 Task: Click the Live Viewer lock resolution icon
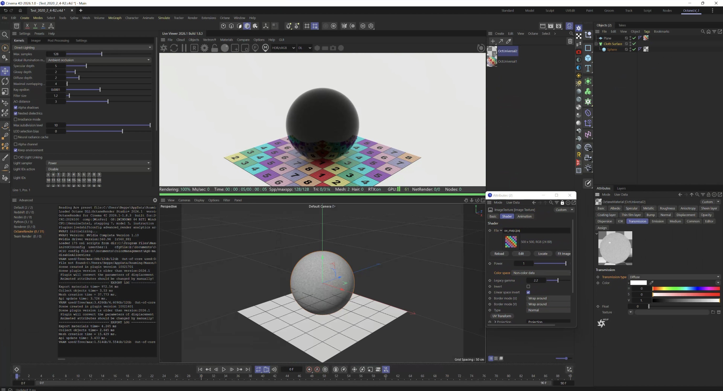(214, 48)
